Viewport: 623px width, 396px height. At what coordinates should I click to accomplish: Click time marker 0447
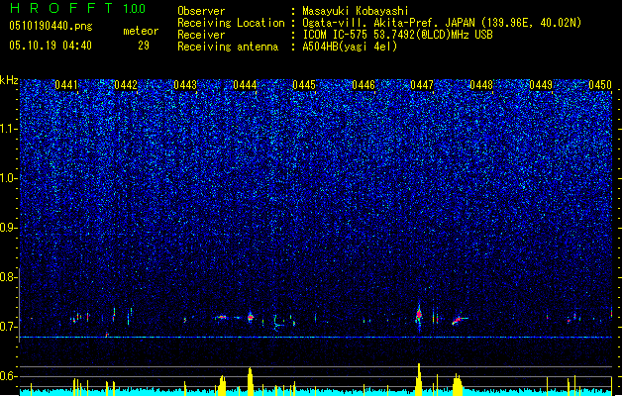pyautogui.click(x=422, y=85)
